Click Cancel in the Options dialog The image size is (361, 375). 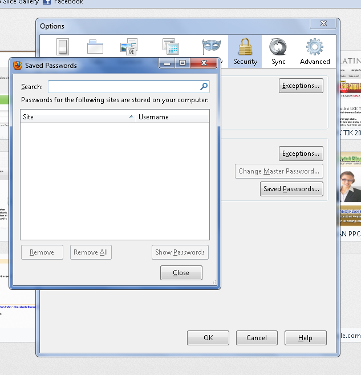click(257, 338)
